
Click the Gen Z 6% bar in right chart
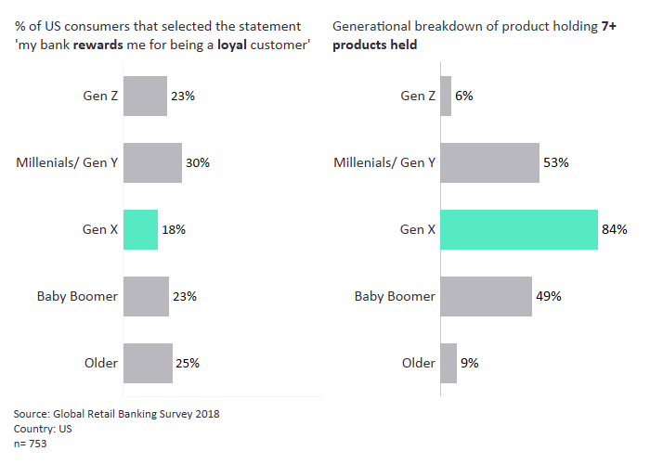[446, 96]
